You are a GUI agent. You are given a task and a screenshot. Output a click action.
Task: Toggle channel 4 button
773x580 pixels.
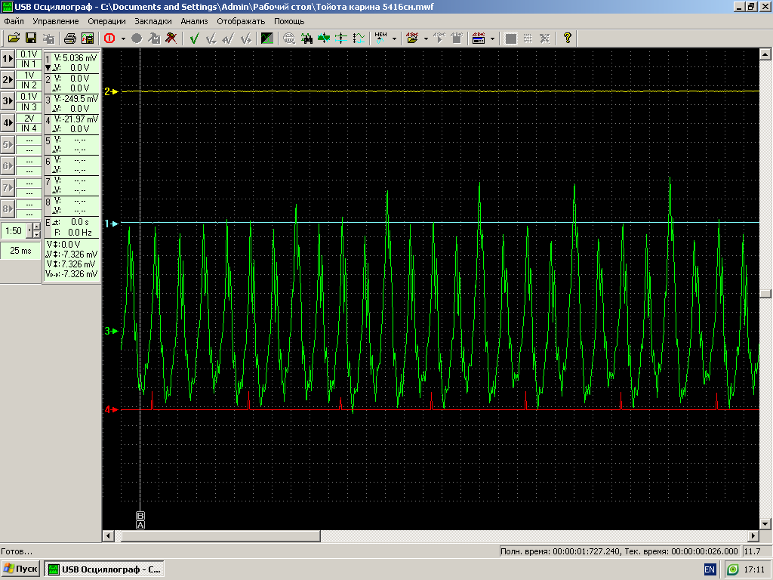coord(8,123)
